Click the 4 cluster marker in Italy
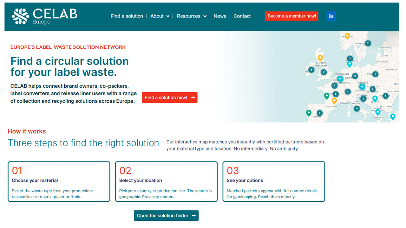Viewport: 406px width, 228px height. click(x=357, y=109)
